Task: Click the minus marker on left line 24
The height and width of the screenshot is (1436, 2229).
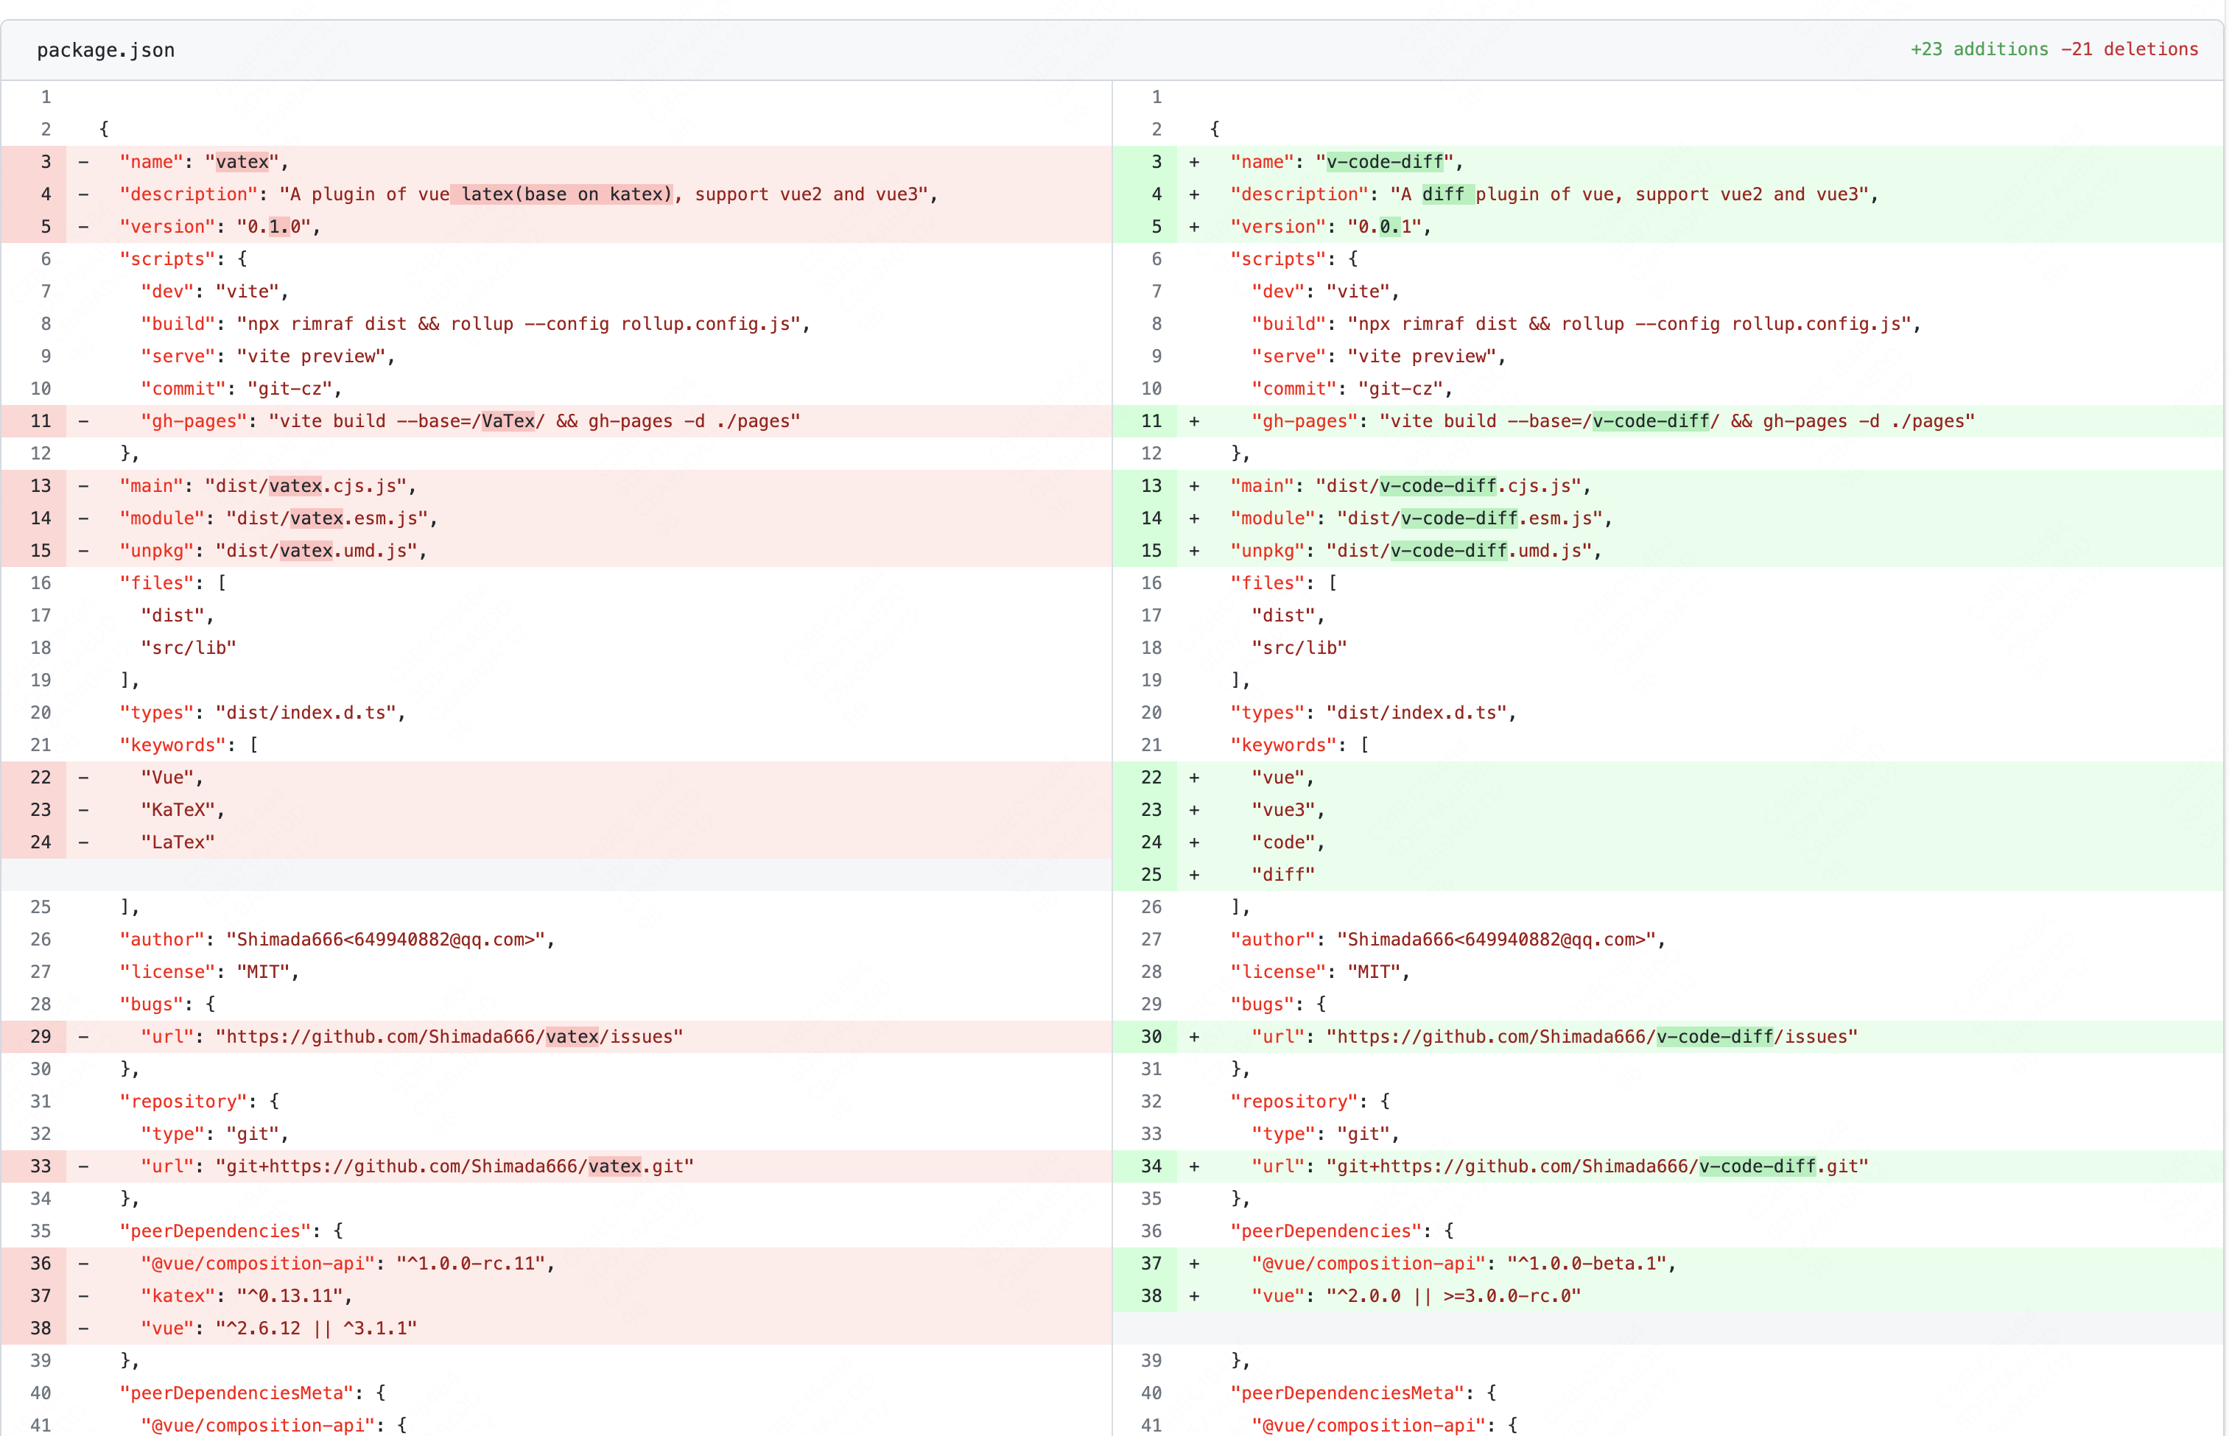Action: point(84,842)
